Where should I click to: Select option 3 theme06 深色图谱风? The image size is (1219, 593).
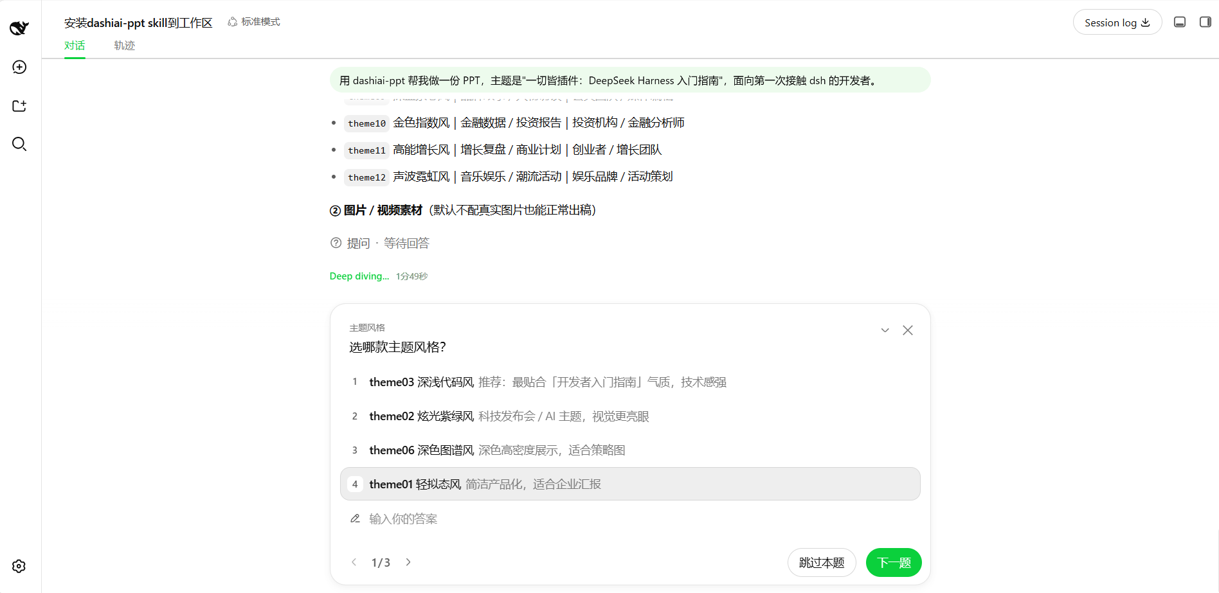pos(630,450)
